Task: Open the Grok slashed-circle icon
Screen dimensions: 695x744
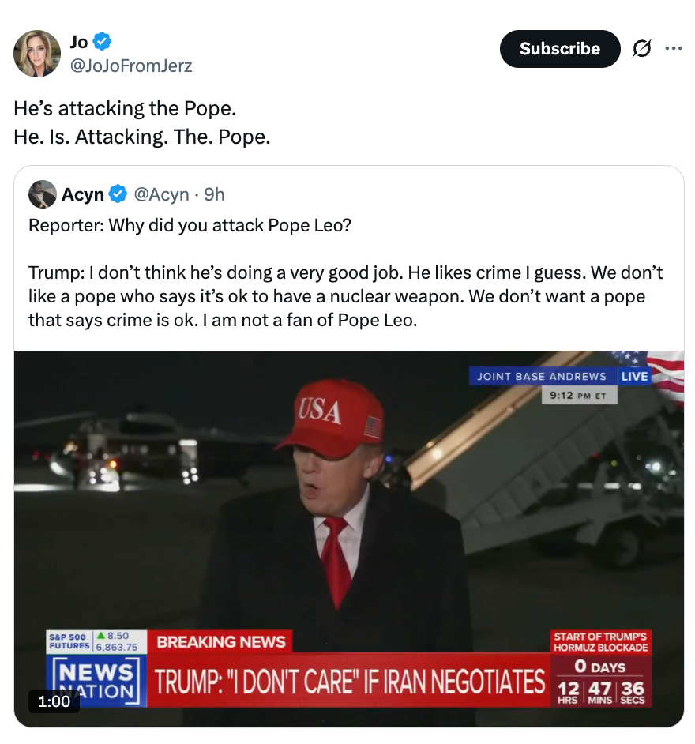Action: point(642,49)
